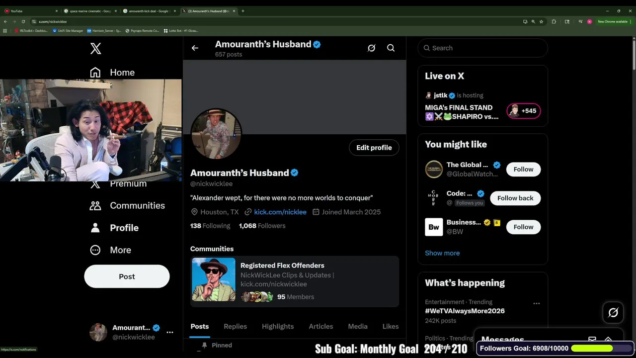Open the Chrome extensions puzzle icon

pyautogui.click(x=554, y=21)
